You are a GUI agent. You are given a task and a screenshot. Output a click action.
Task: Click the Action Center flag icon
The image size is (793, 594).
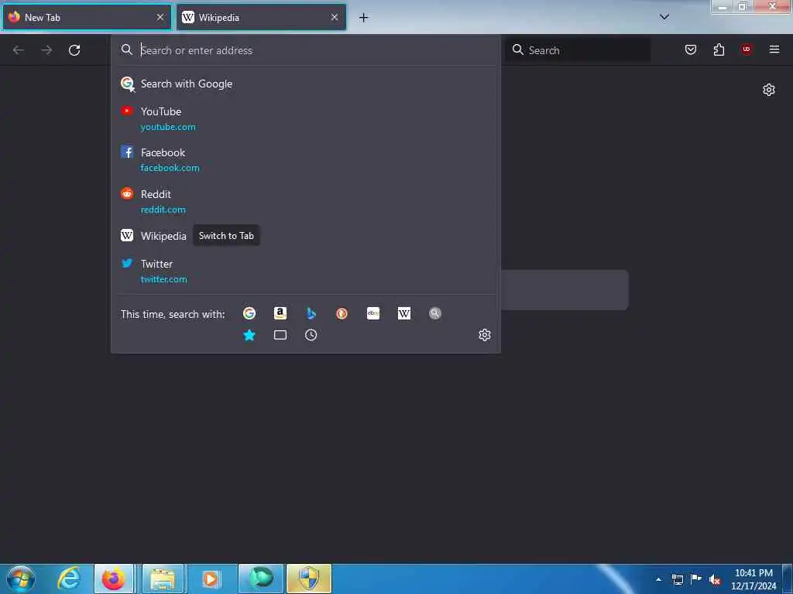[x=696, y=579]
